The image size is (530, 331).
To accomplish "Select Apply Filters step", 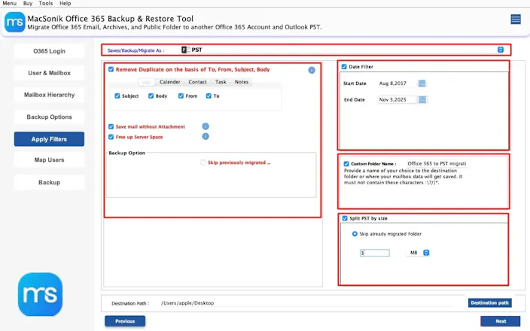I will [x=49, y=139].
